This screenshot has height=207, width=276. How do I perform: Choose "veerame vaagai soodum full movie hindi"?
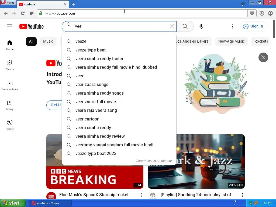[119, 145]
